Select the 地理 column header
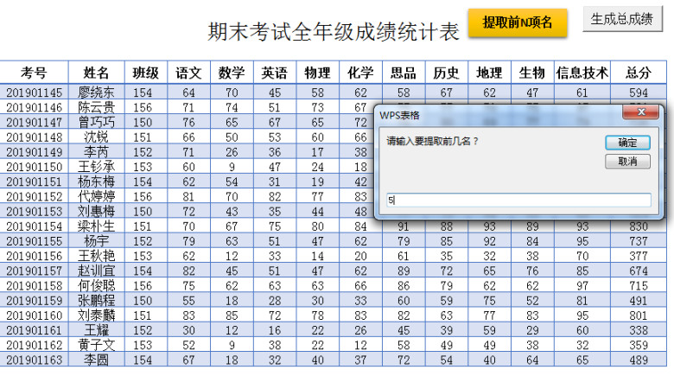 tap(490, 73)
